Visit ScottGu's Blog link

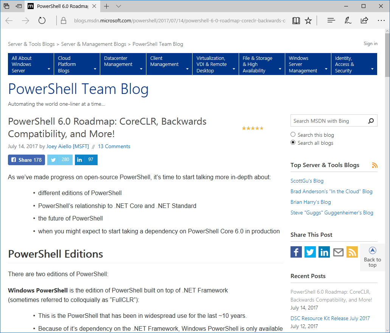coord(307,181)
